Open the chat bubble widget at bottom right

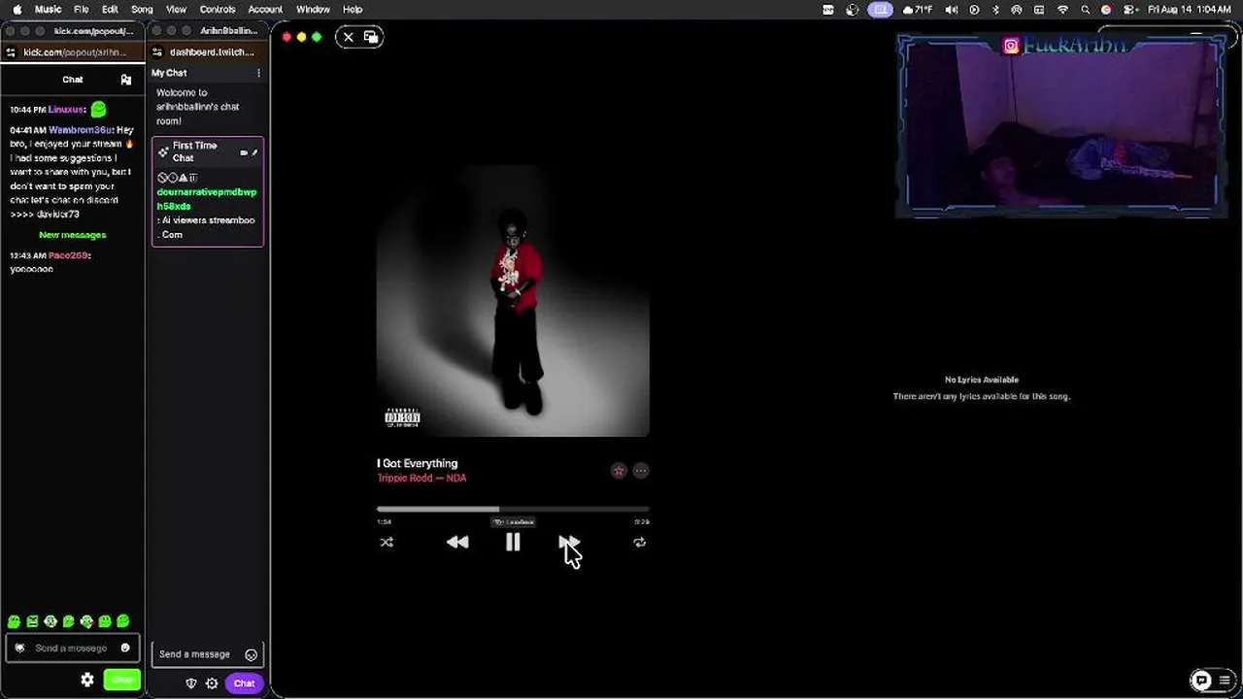coord(1201,681)
